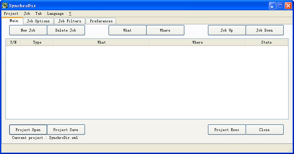
Task: Open the Project menu
Action: [x=11, y=13]
